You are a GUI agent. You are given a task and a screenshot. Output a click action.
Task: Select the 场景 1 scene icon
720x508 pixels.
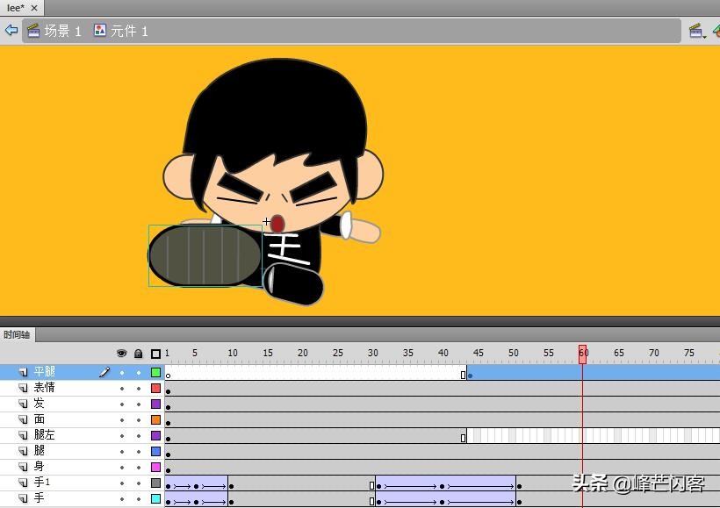click(x=32, y=30)
